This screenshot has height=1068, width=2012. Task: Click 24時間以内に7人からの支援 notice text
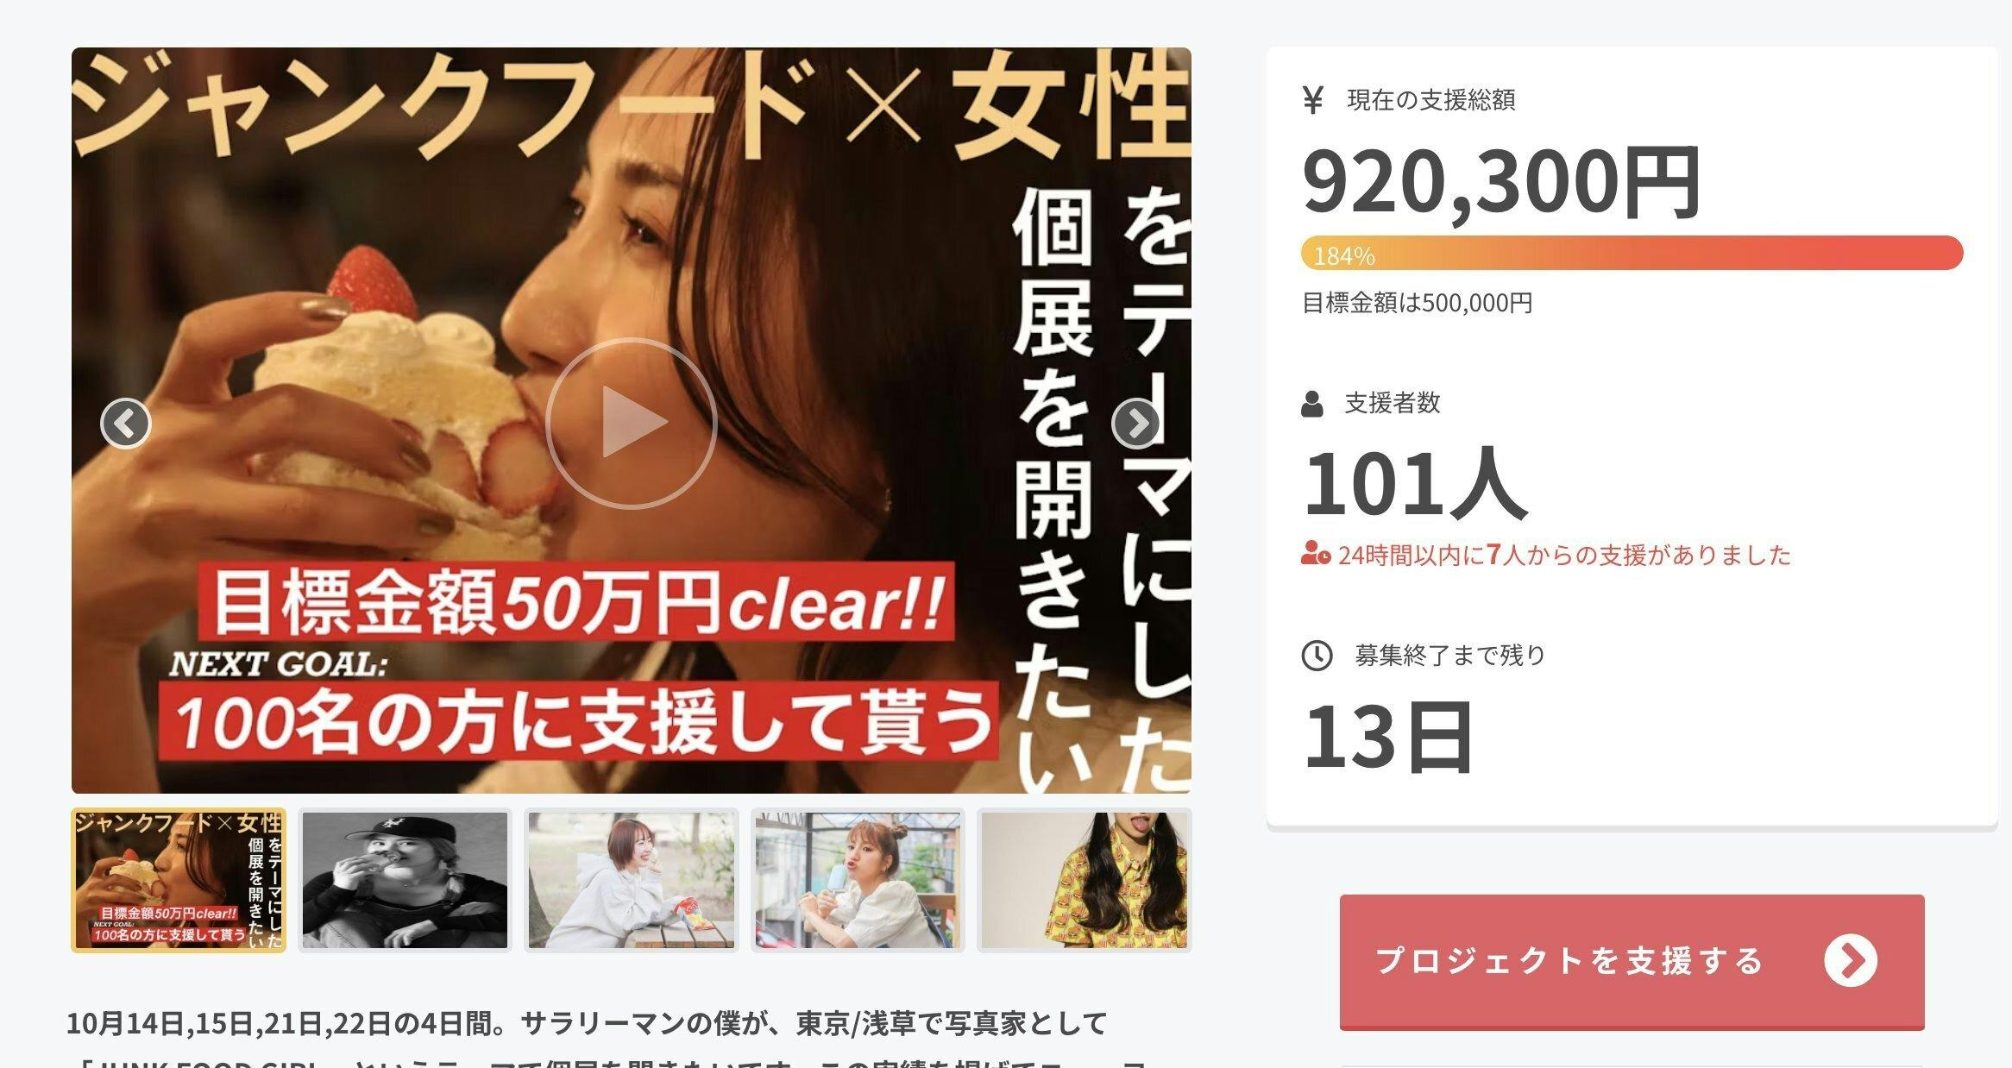click(x=1564, y=555)
